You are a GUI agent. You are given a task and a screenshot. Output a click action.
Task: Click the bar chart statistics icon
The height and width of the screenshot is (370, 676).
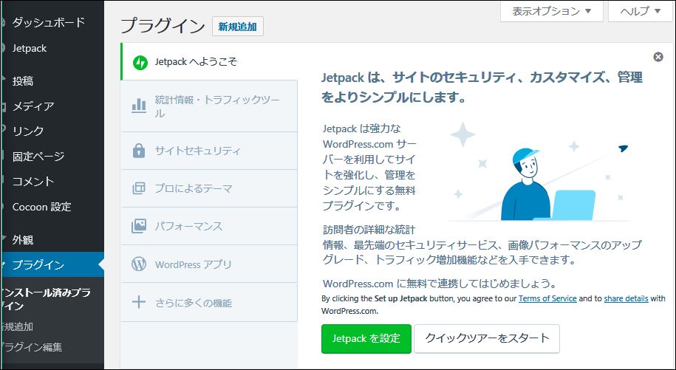tap(138, 106)
